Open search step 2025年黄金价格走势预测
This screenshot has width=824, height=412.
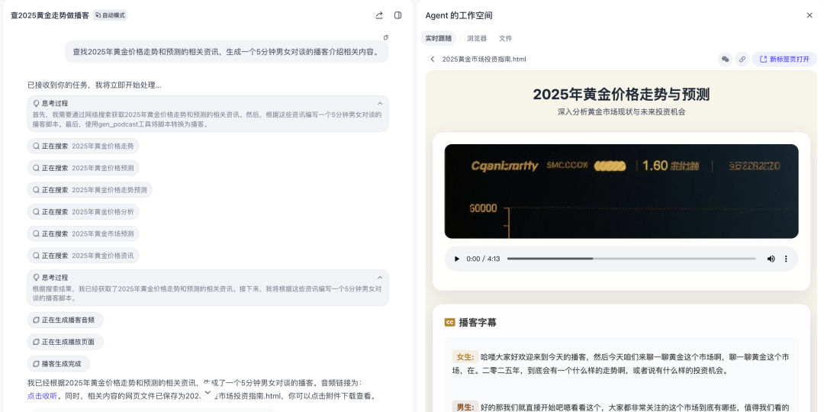click(90, 190)
